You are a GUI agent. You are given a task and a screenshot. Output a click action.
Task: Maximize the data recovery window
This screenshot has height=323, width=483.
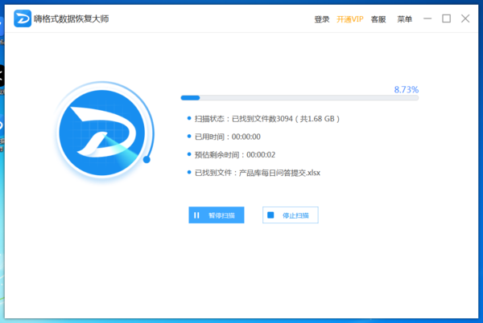(446, 18)
